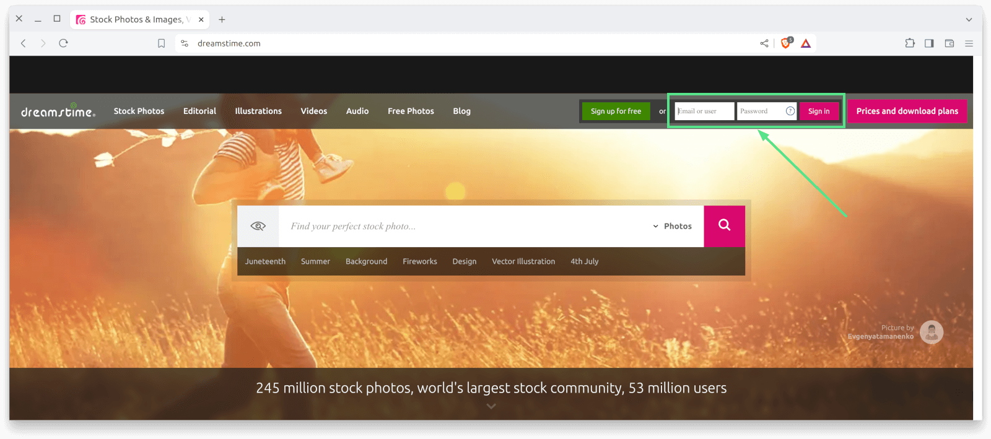The height and width of the screenshot is (439, 991).
Task: Open the Free Photos menu item
Action: [411, 111]
